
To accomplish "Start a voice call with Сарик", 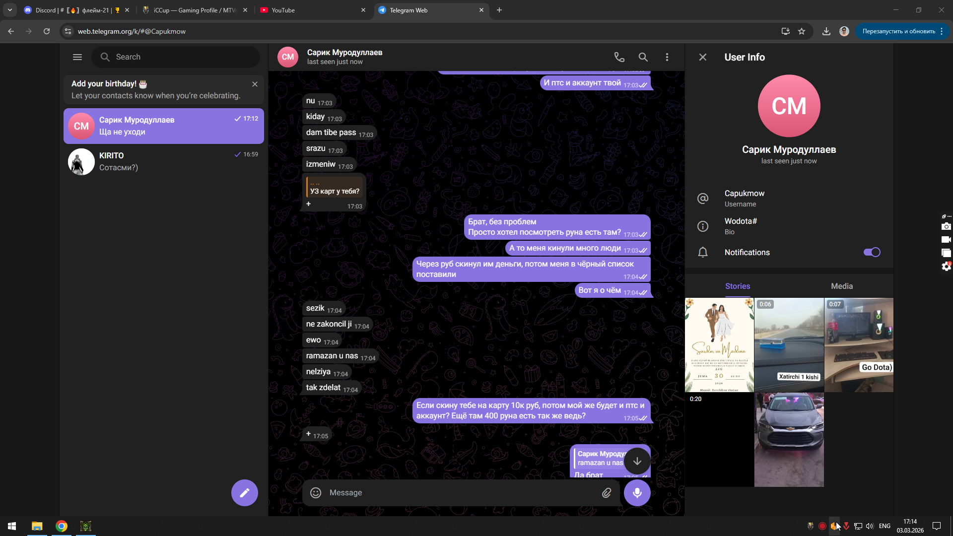I will pos(619,57).
